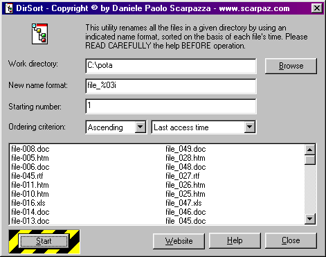This screenshot has width=326, height=257.
Task: Select file-011.htm in the list
Action: 30,185
